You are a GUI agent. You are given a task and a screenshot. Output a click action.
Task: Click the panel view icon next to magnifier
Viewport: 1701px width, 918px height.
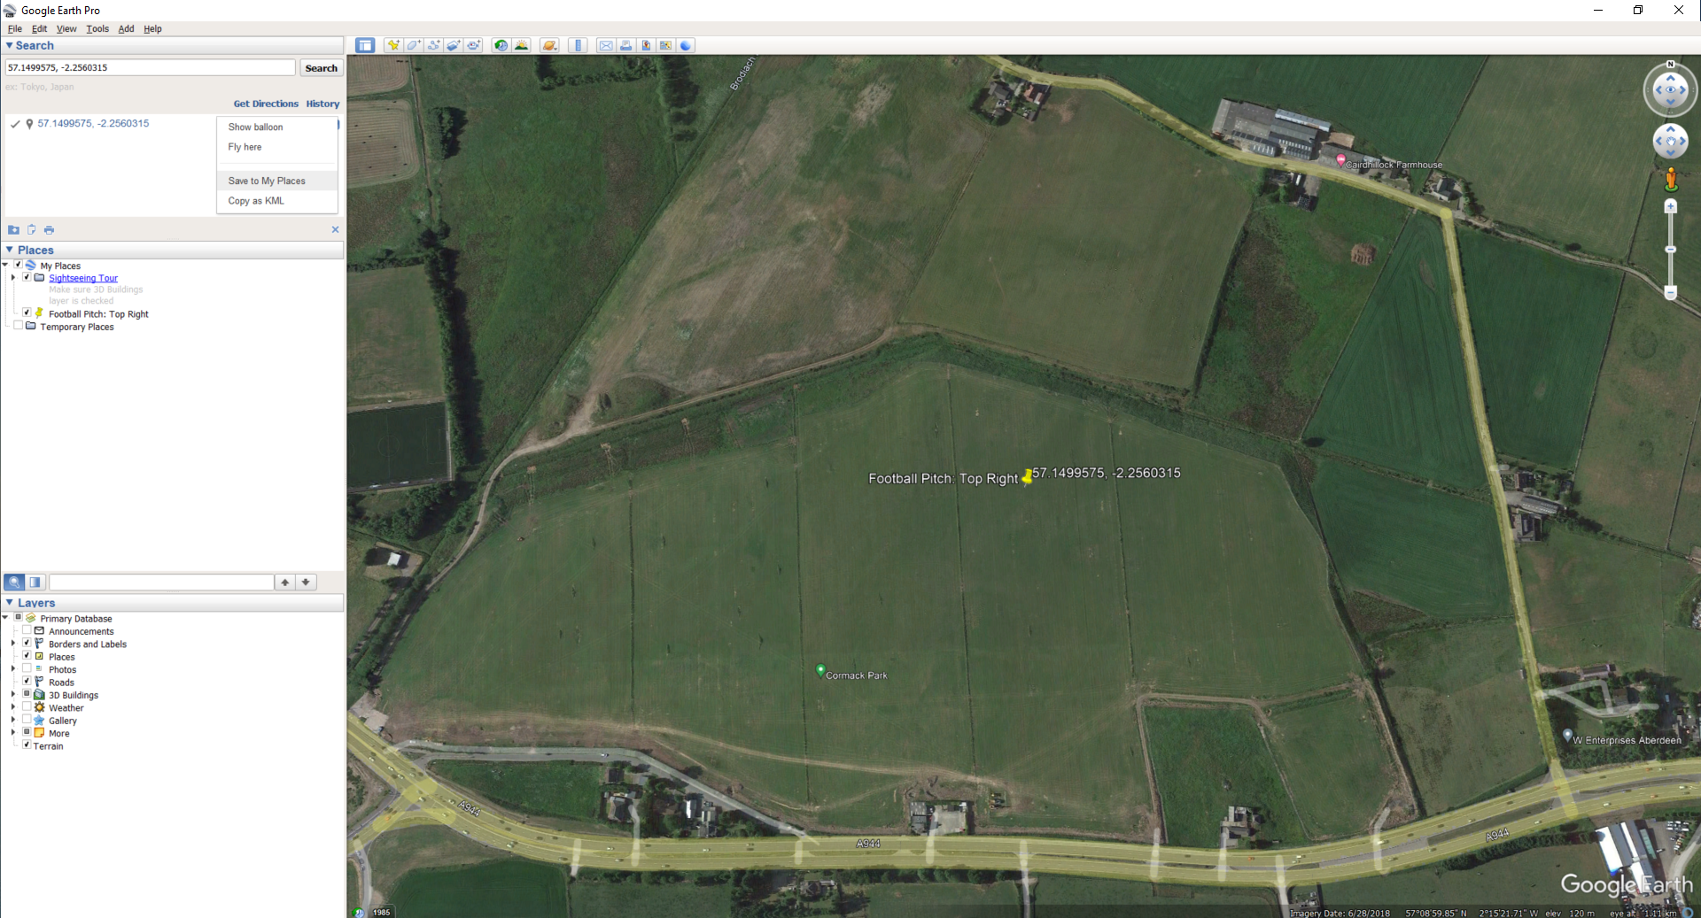[35, 582]
